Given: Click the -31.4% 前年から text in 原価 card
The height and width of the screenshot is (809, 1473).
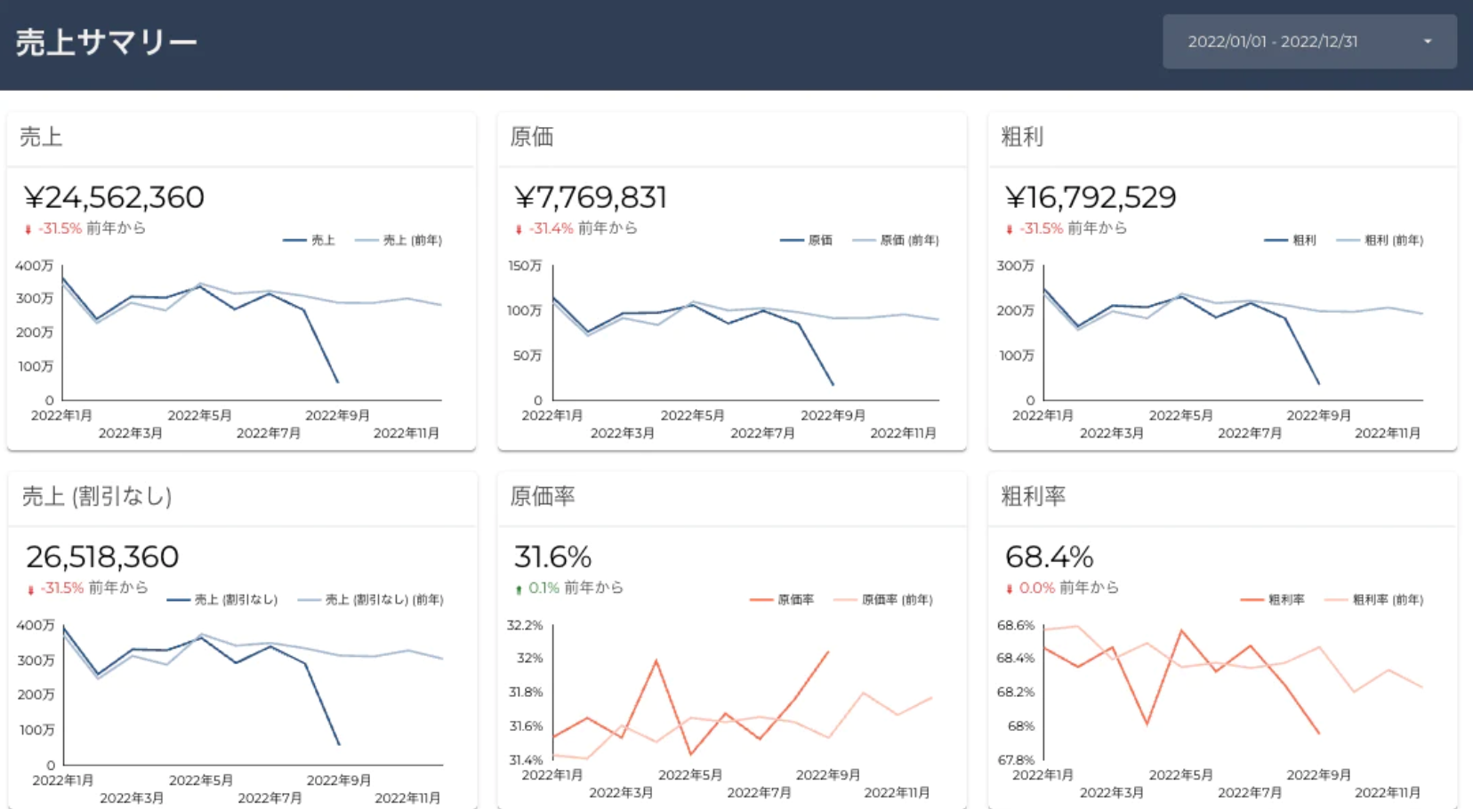Looking at the screenshot, I should (584, 228).
